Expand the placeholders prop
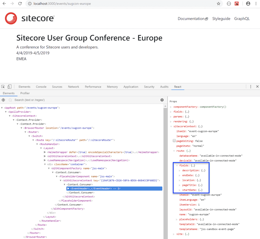 [x=177, y=219]
